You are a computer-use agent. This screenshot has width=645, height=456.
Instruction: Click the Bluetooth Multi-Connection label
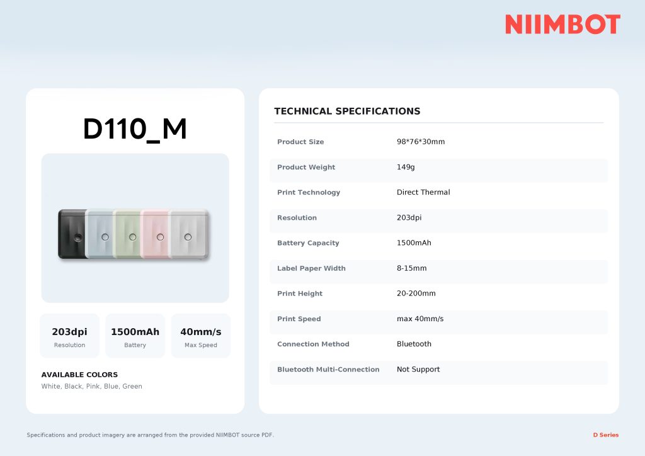click(328, 370)
